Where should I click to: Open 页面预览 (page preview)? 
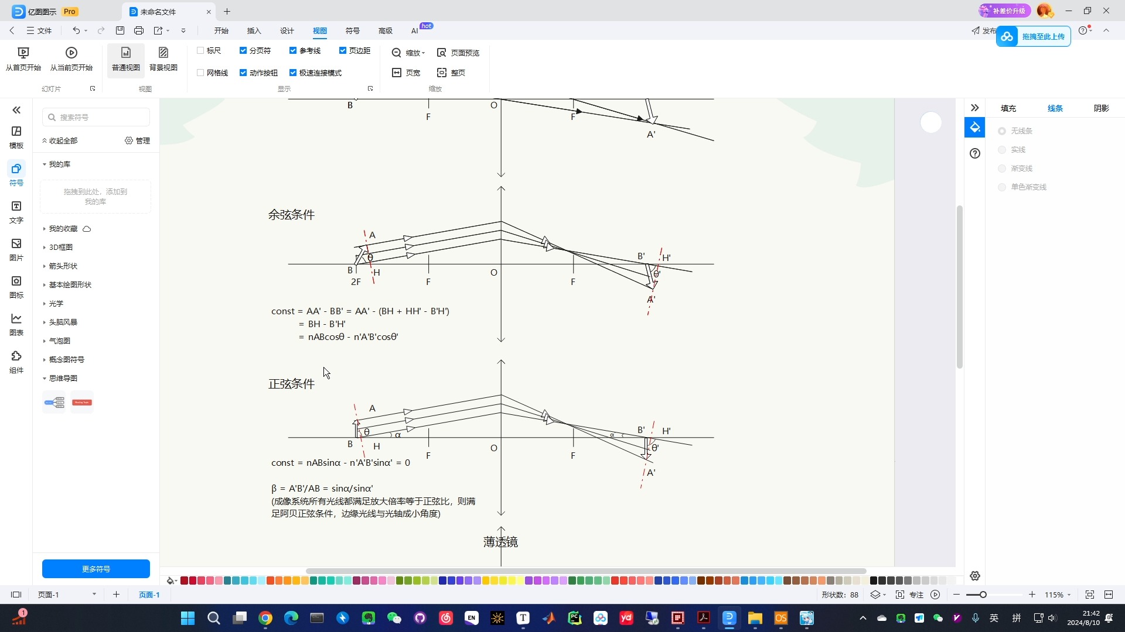pos(459,52)
